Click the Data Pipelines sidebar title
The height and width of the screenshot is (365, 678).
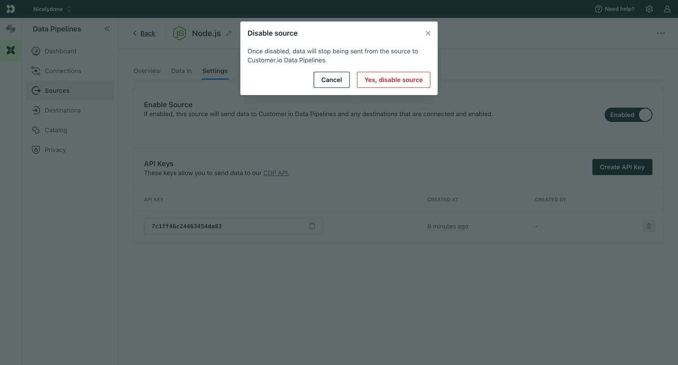click(57, 29)
